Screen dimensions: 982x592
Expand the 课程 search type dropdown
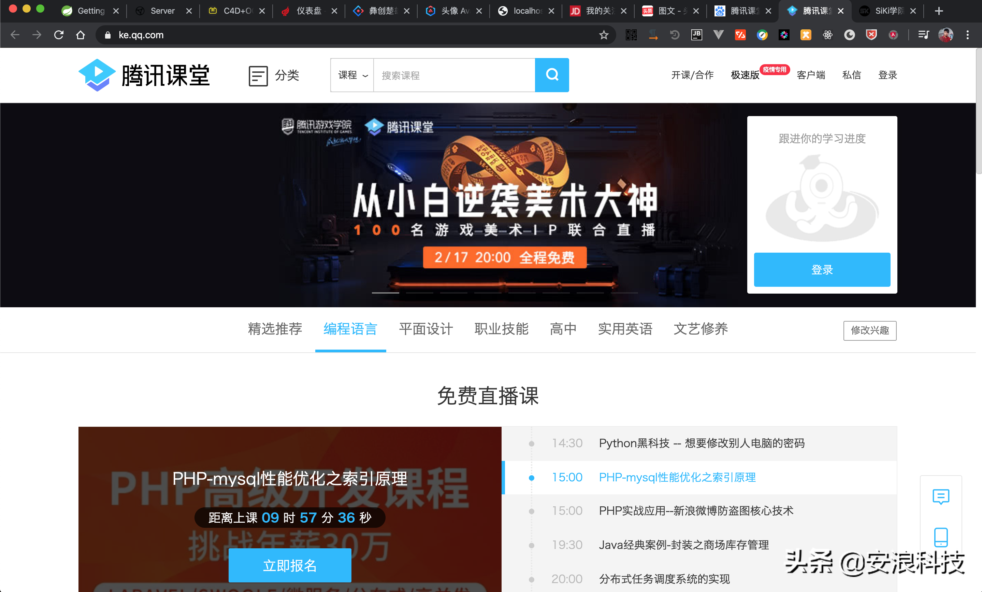pyautogui.click(x=352, y=75)
